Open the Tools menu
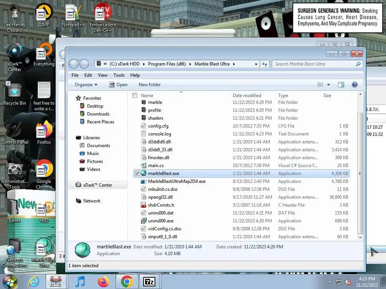 click(119, 75)
